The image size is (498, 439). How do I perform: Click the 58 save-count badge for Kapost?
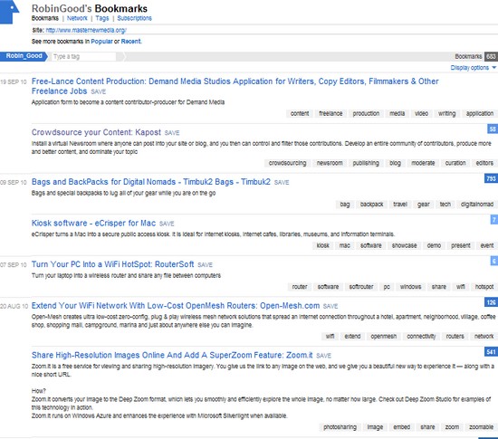point(493,129)
